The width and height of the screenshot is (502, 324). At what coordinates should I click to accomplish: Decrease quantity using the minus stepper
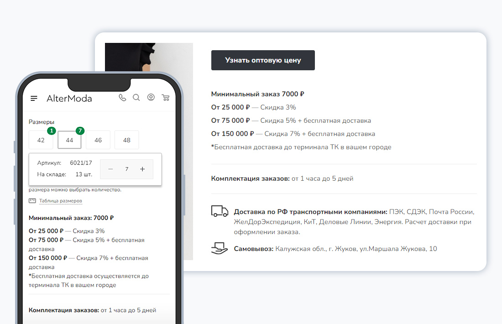110,169
